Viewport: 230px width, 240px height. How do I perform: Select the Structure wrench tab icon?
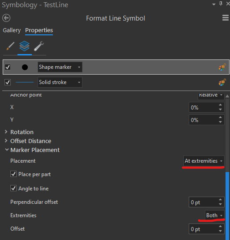39,46
